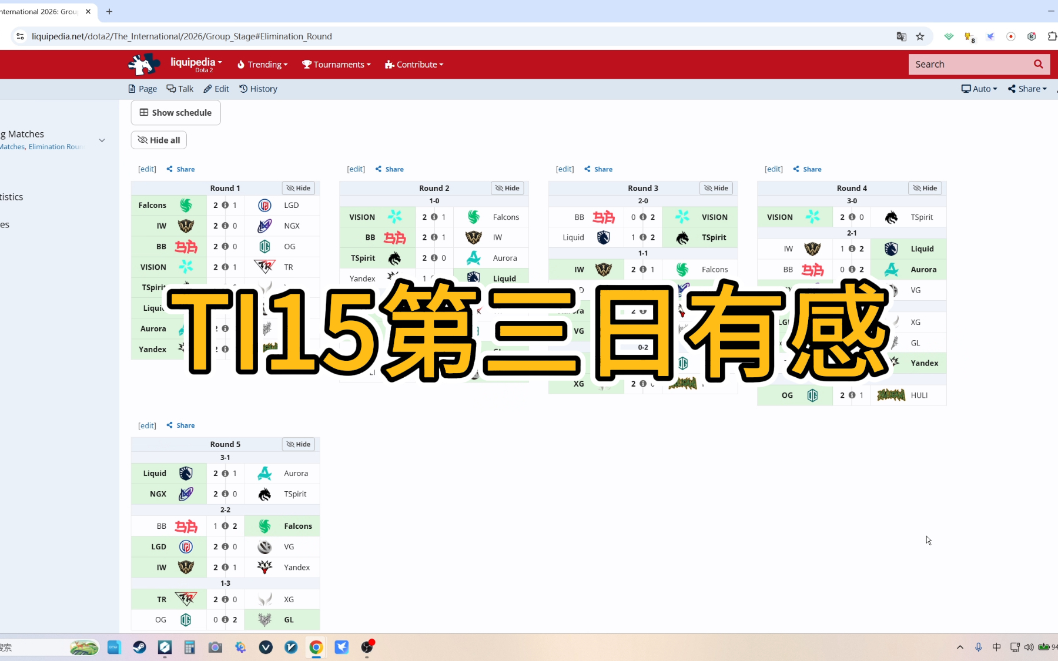Click the Chinese input method indicator
This screenshot has height=661, width=1058.
coord(996,647)
